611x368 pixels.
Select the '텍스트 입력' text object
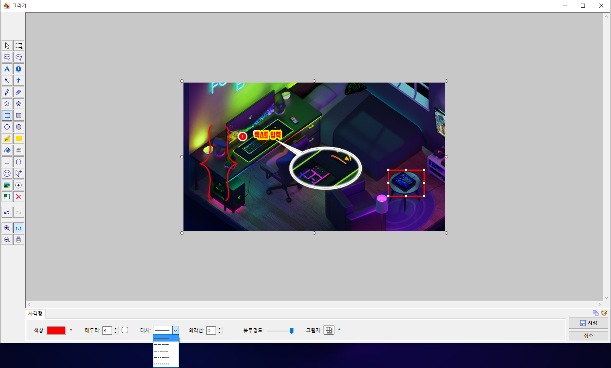point(267,135)
